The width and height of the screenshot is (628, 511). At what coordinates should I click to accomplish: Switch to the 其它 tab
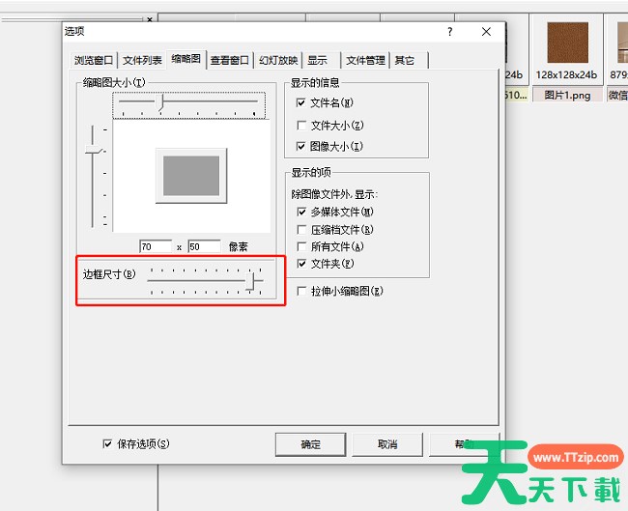(x=405, y=61)
